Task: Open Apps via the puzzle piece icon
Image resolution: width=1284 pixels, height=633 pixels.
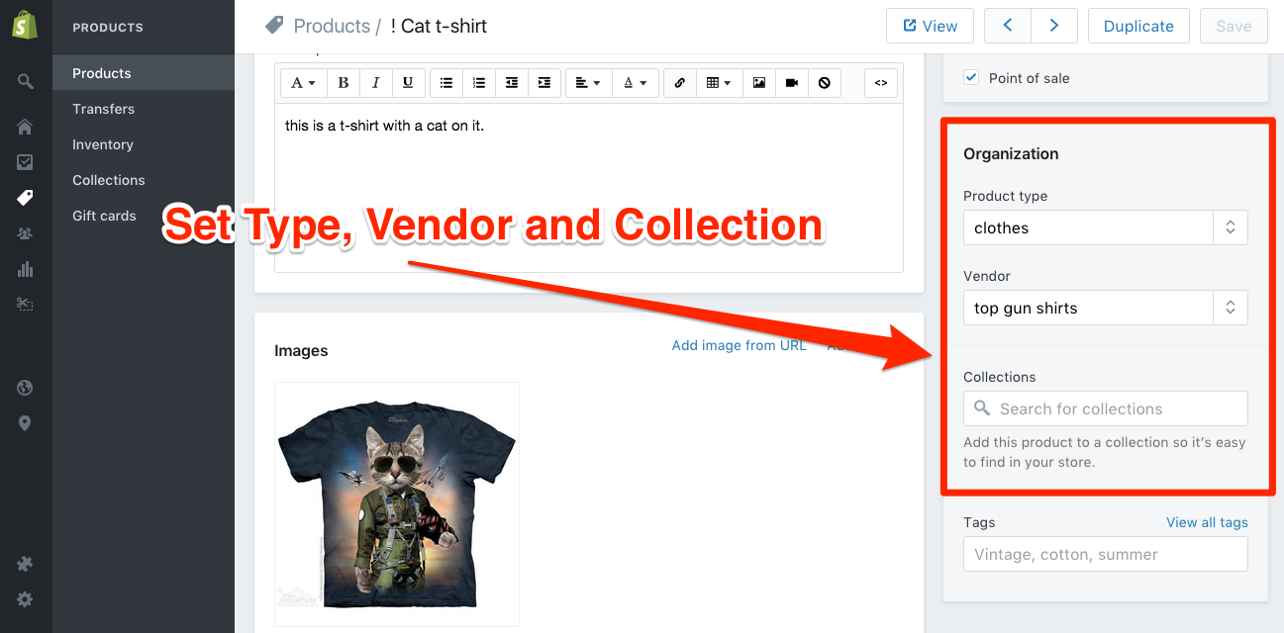Action: point(25,564)
